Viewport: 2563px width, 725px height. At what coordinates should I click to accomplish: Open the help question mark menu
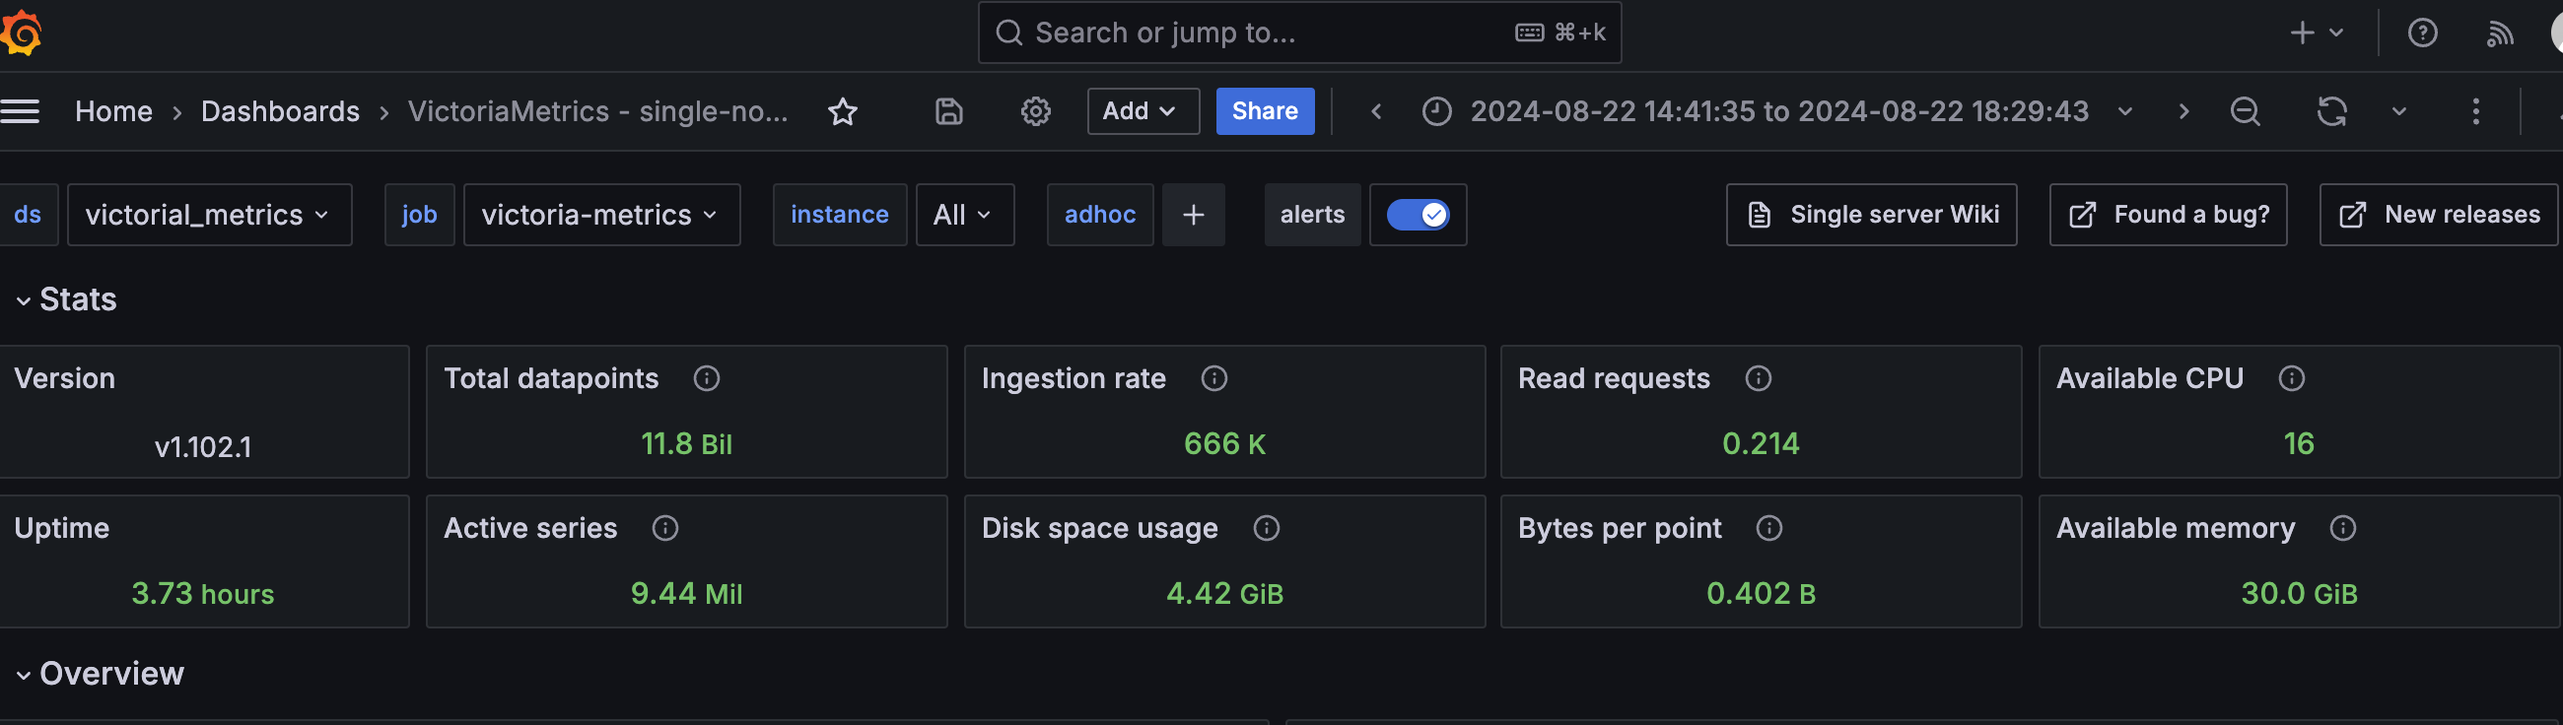click(x=2422, y=33)
